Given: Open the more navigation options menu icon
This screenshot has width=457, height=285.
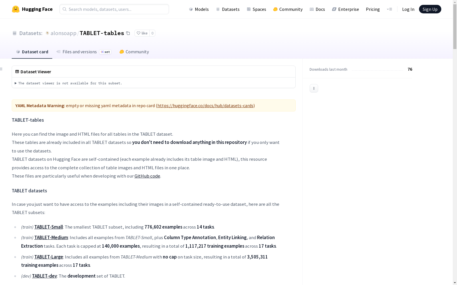Looking at the screenshot, I should point(389,9).
